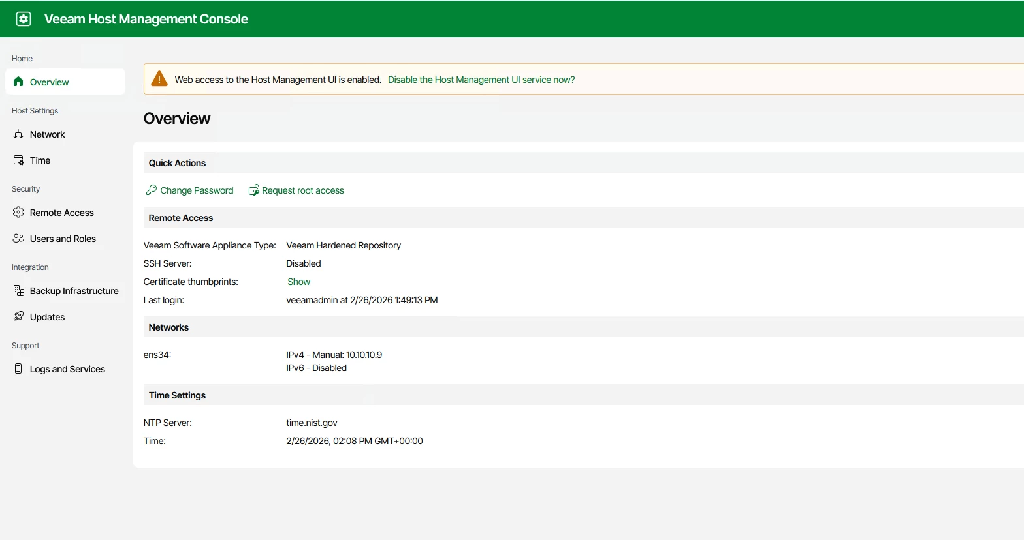Click the Veeam Host Management Console title

point(146,19)
